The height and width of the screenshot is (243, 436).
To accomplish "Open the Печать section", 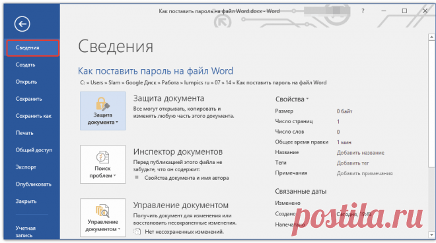I will pos(24,133).
